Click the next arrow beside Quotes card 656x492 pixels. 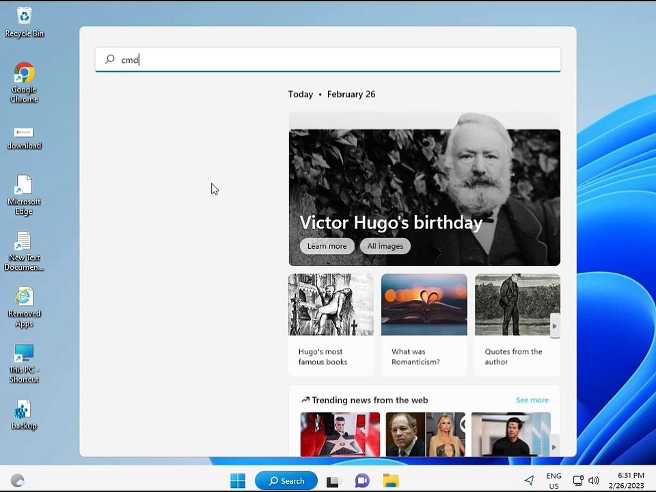pos(555,326)
